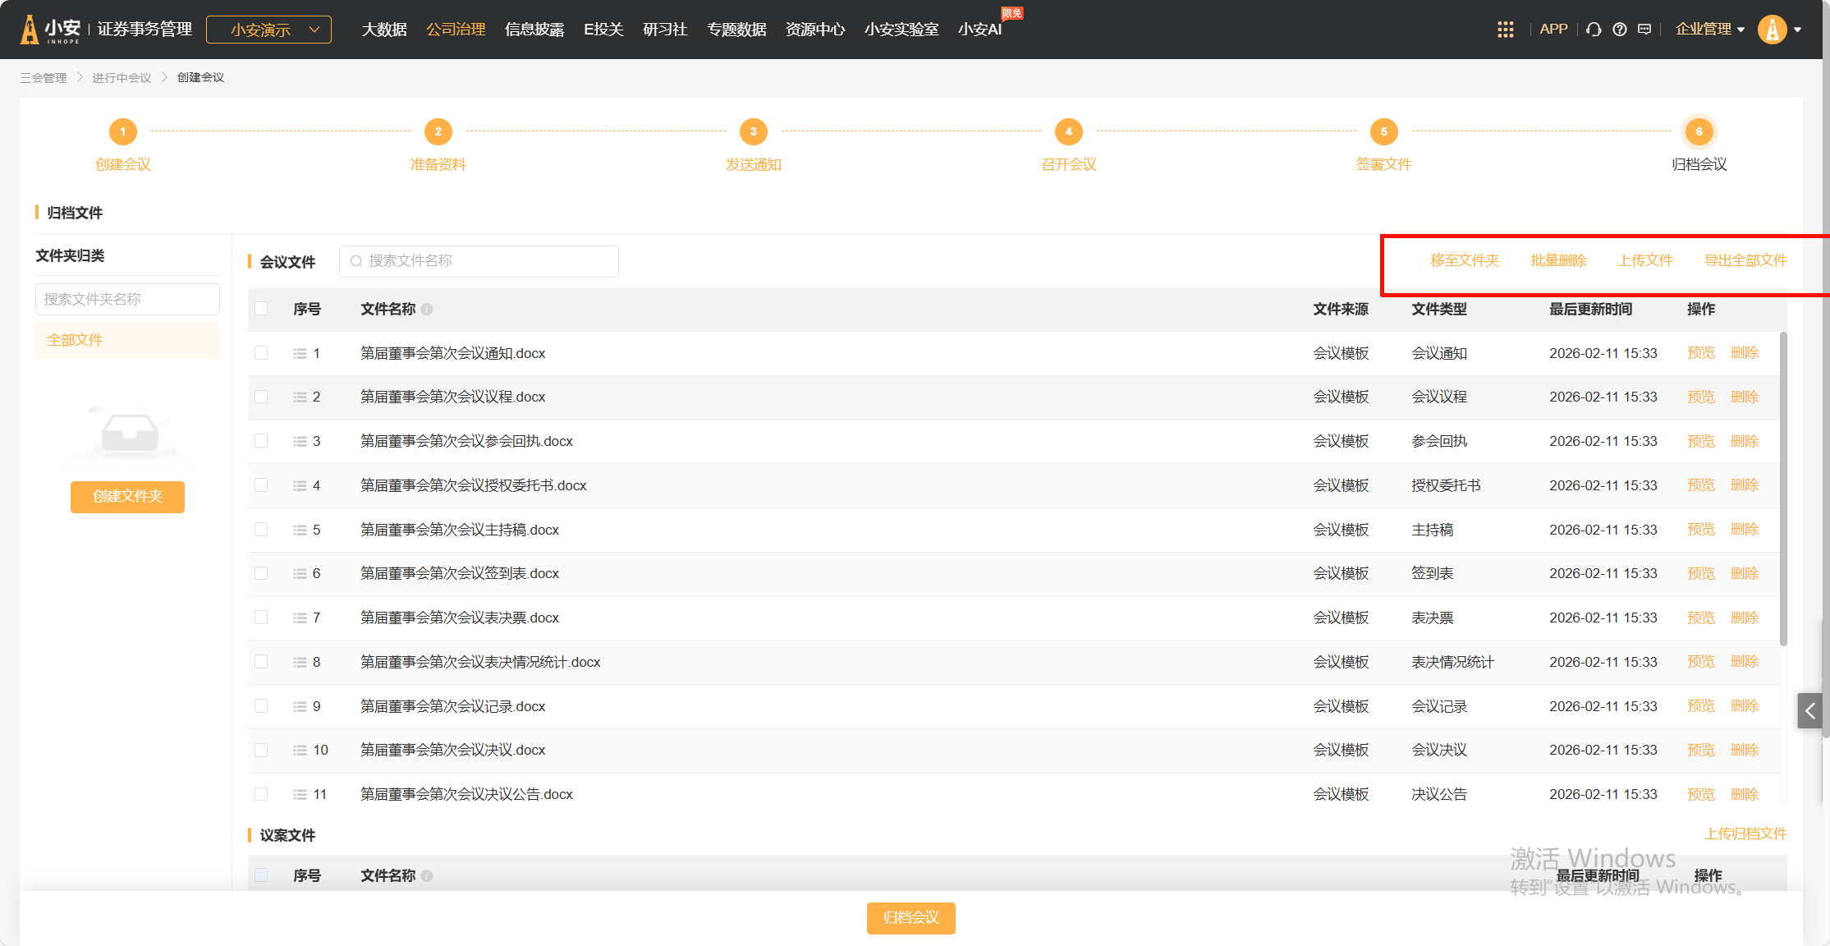The width and height of the screenshot is (1830, 946).
Task: Tick checkbox for 第届董事会第次会议通知.docx
Action: (x=261, y=353)
